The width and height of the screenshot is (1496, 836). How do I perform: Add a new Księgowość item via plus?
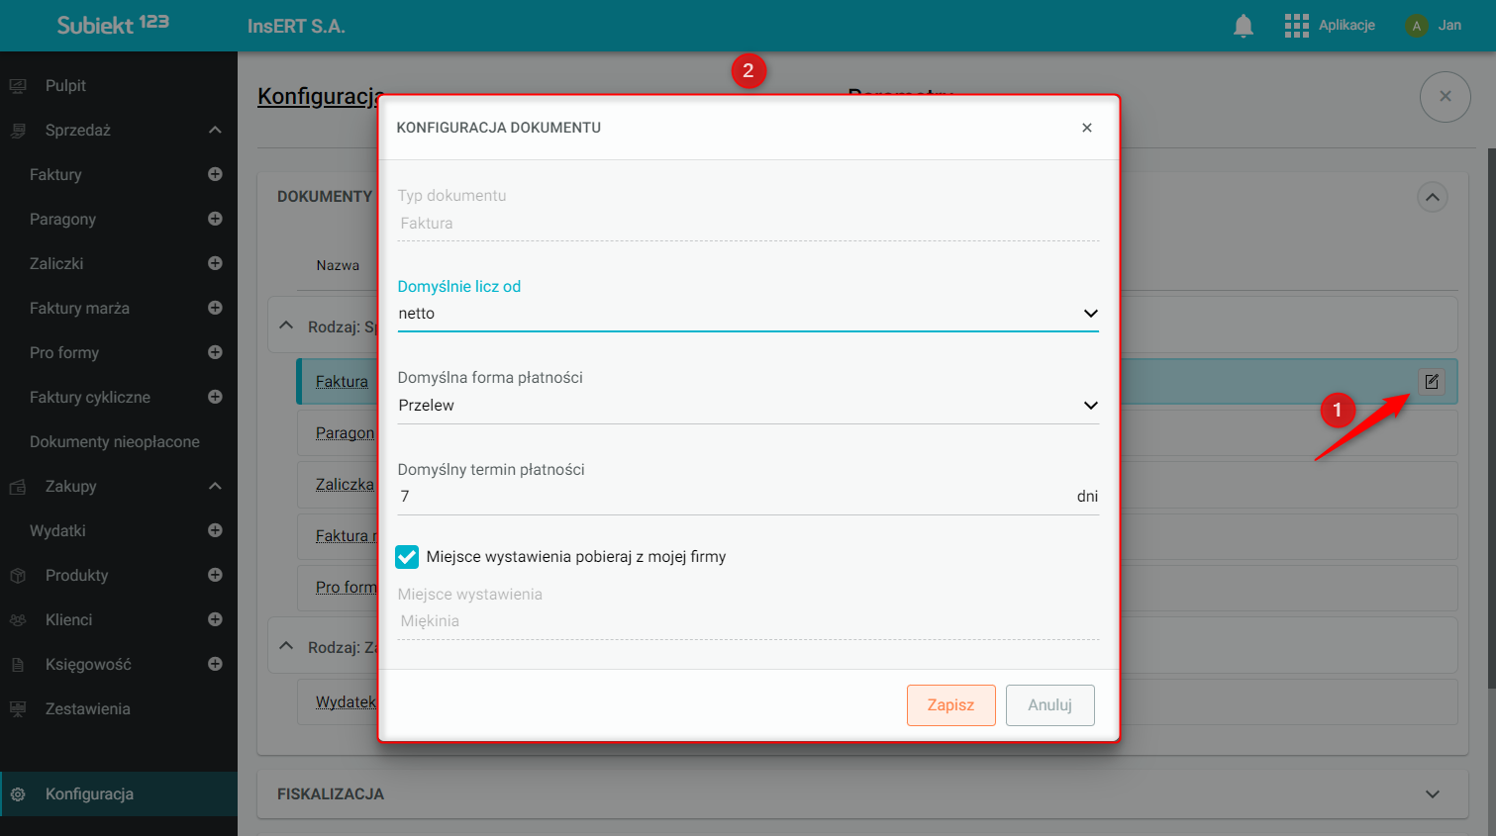coord(215,664)
